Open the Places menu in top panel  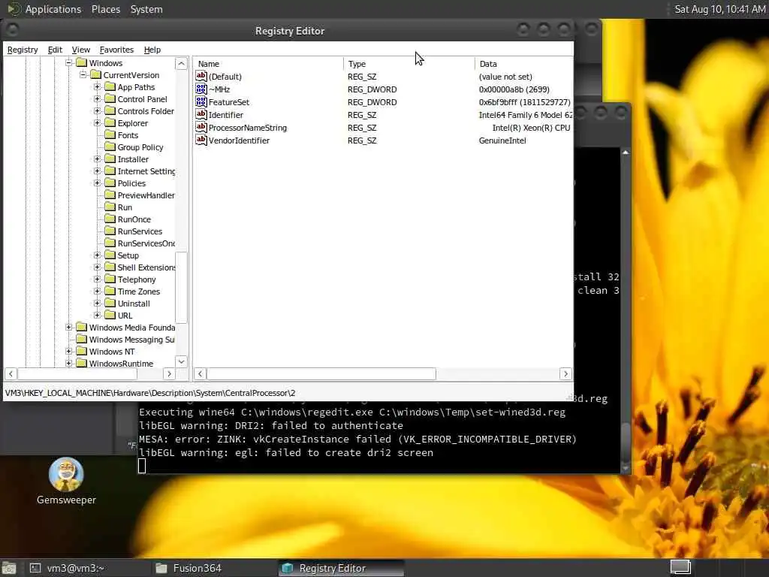[x=106, y=9]
